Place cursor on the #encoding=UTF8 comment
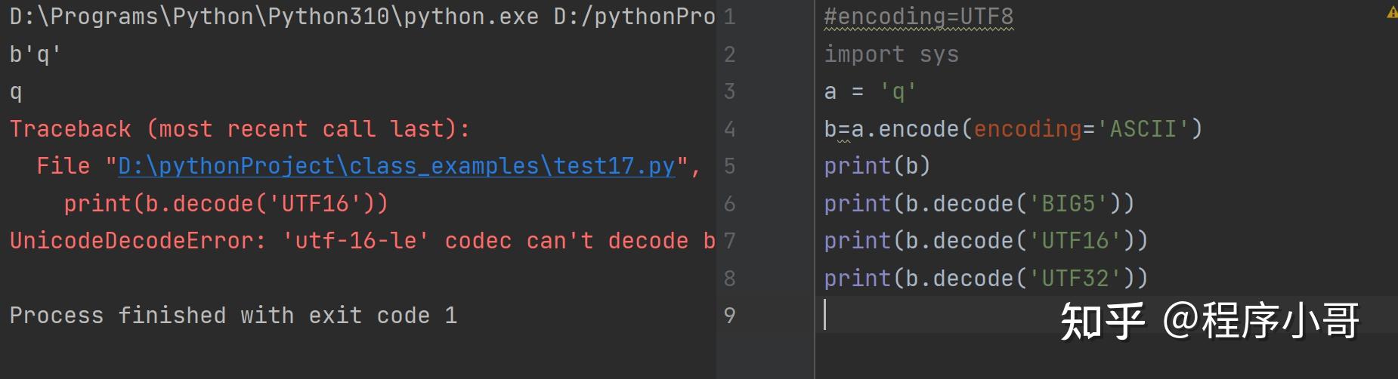 pos(918,17)
